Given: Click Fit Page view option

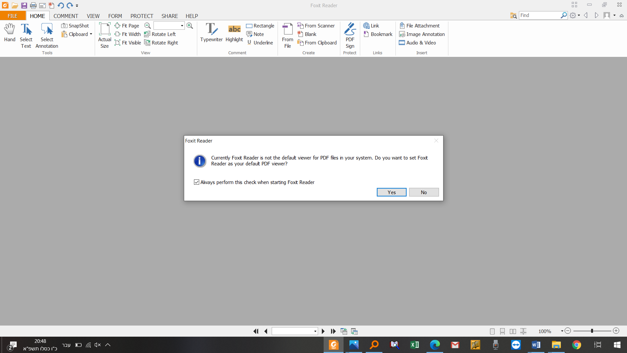Looking at the screenshot, I should [x=127, y=25].
